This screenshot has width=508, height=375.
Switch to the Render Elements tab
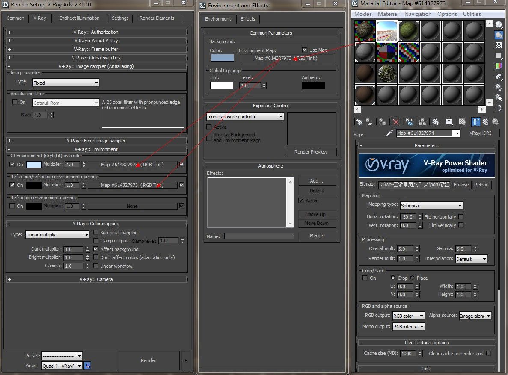pyautogui.click(x=157, y=18)
